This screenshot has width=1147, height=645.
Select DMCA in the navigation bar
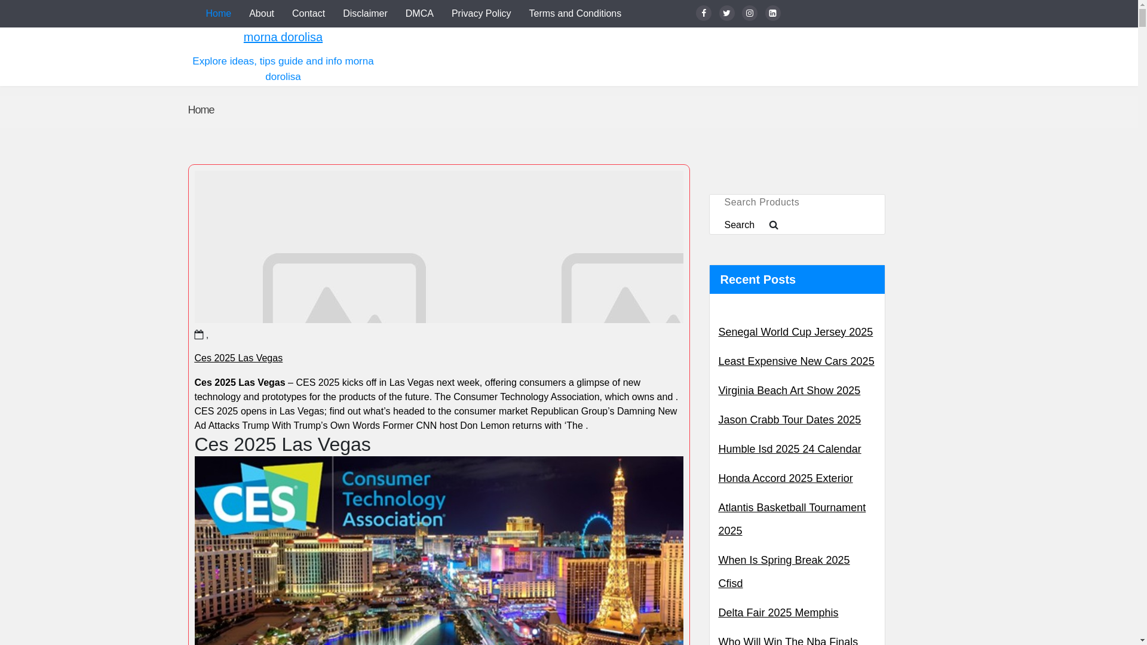point(419,14)
